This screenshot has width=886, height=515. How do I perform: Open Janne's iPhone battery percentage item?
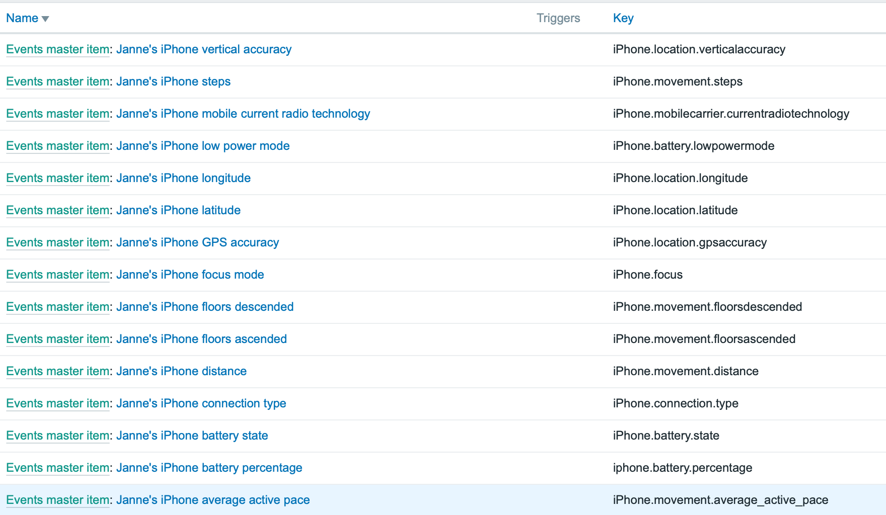point(209,468)
